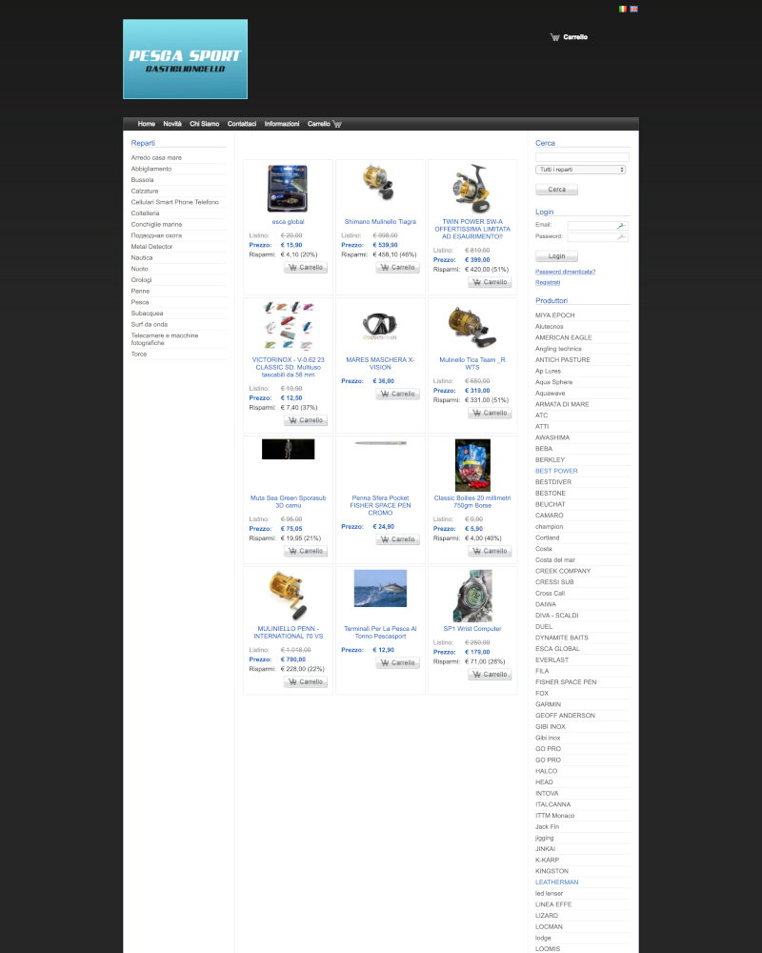
Task: Open the Shimano Mulinello Tiagra title link
Action: [380, 222]
